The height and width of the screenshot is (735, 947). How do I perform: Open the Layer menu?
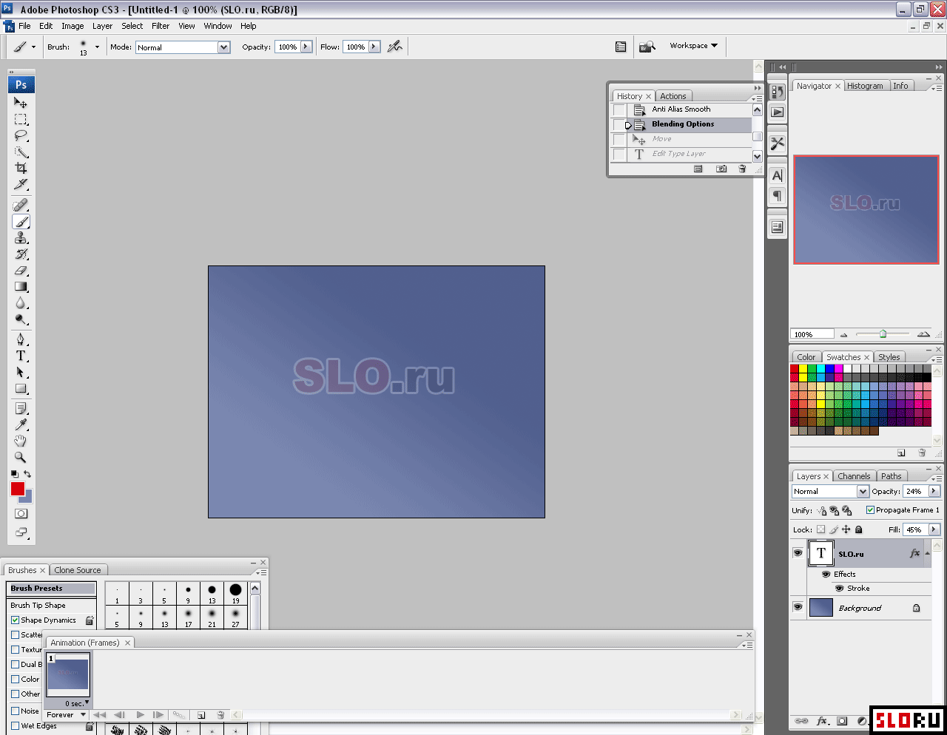click(102, 26)
